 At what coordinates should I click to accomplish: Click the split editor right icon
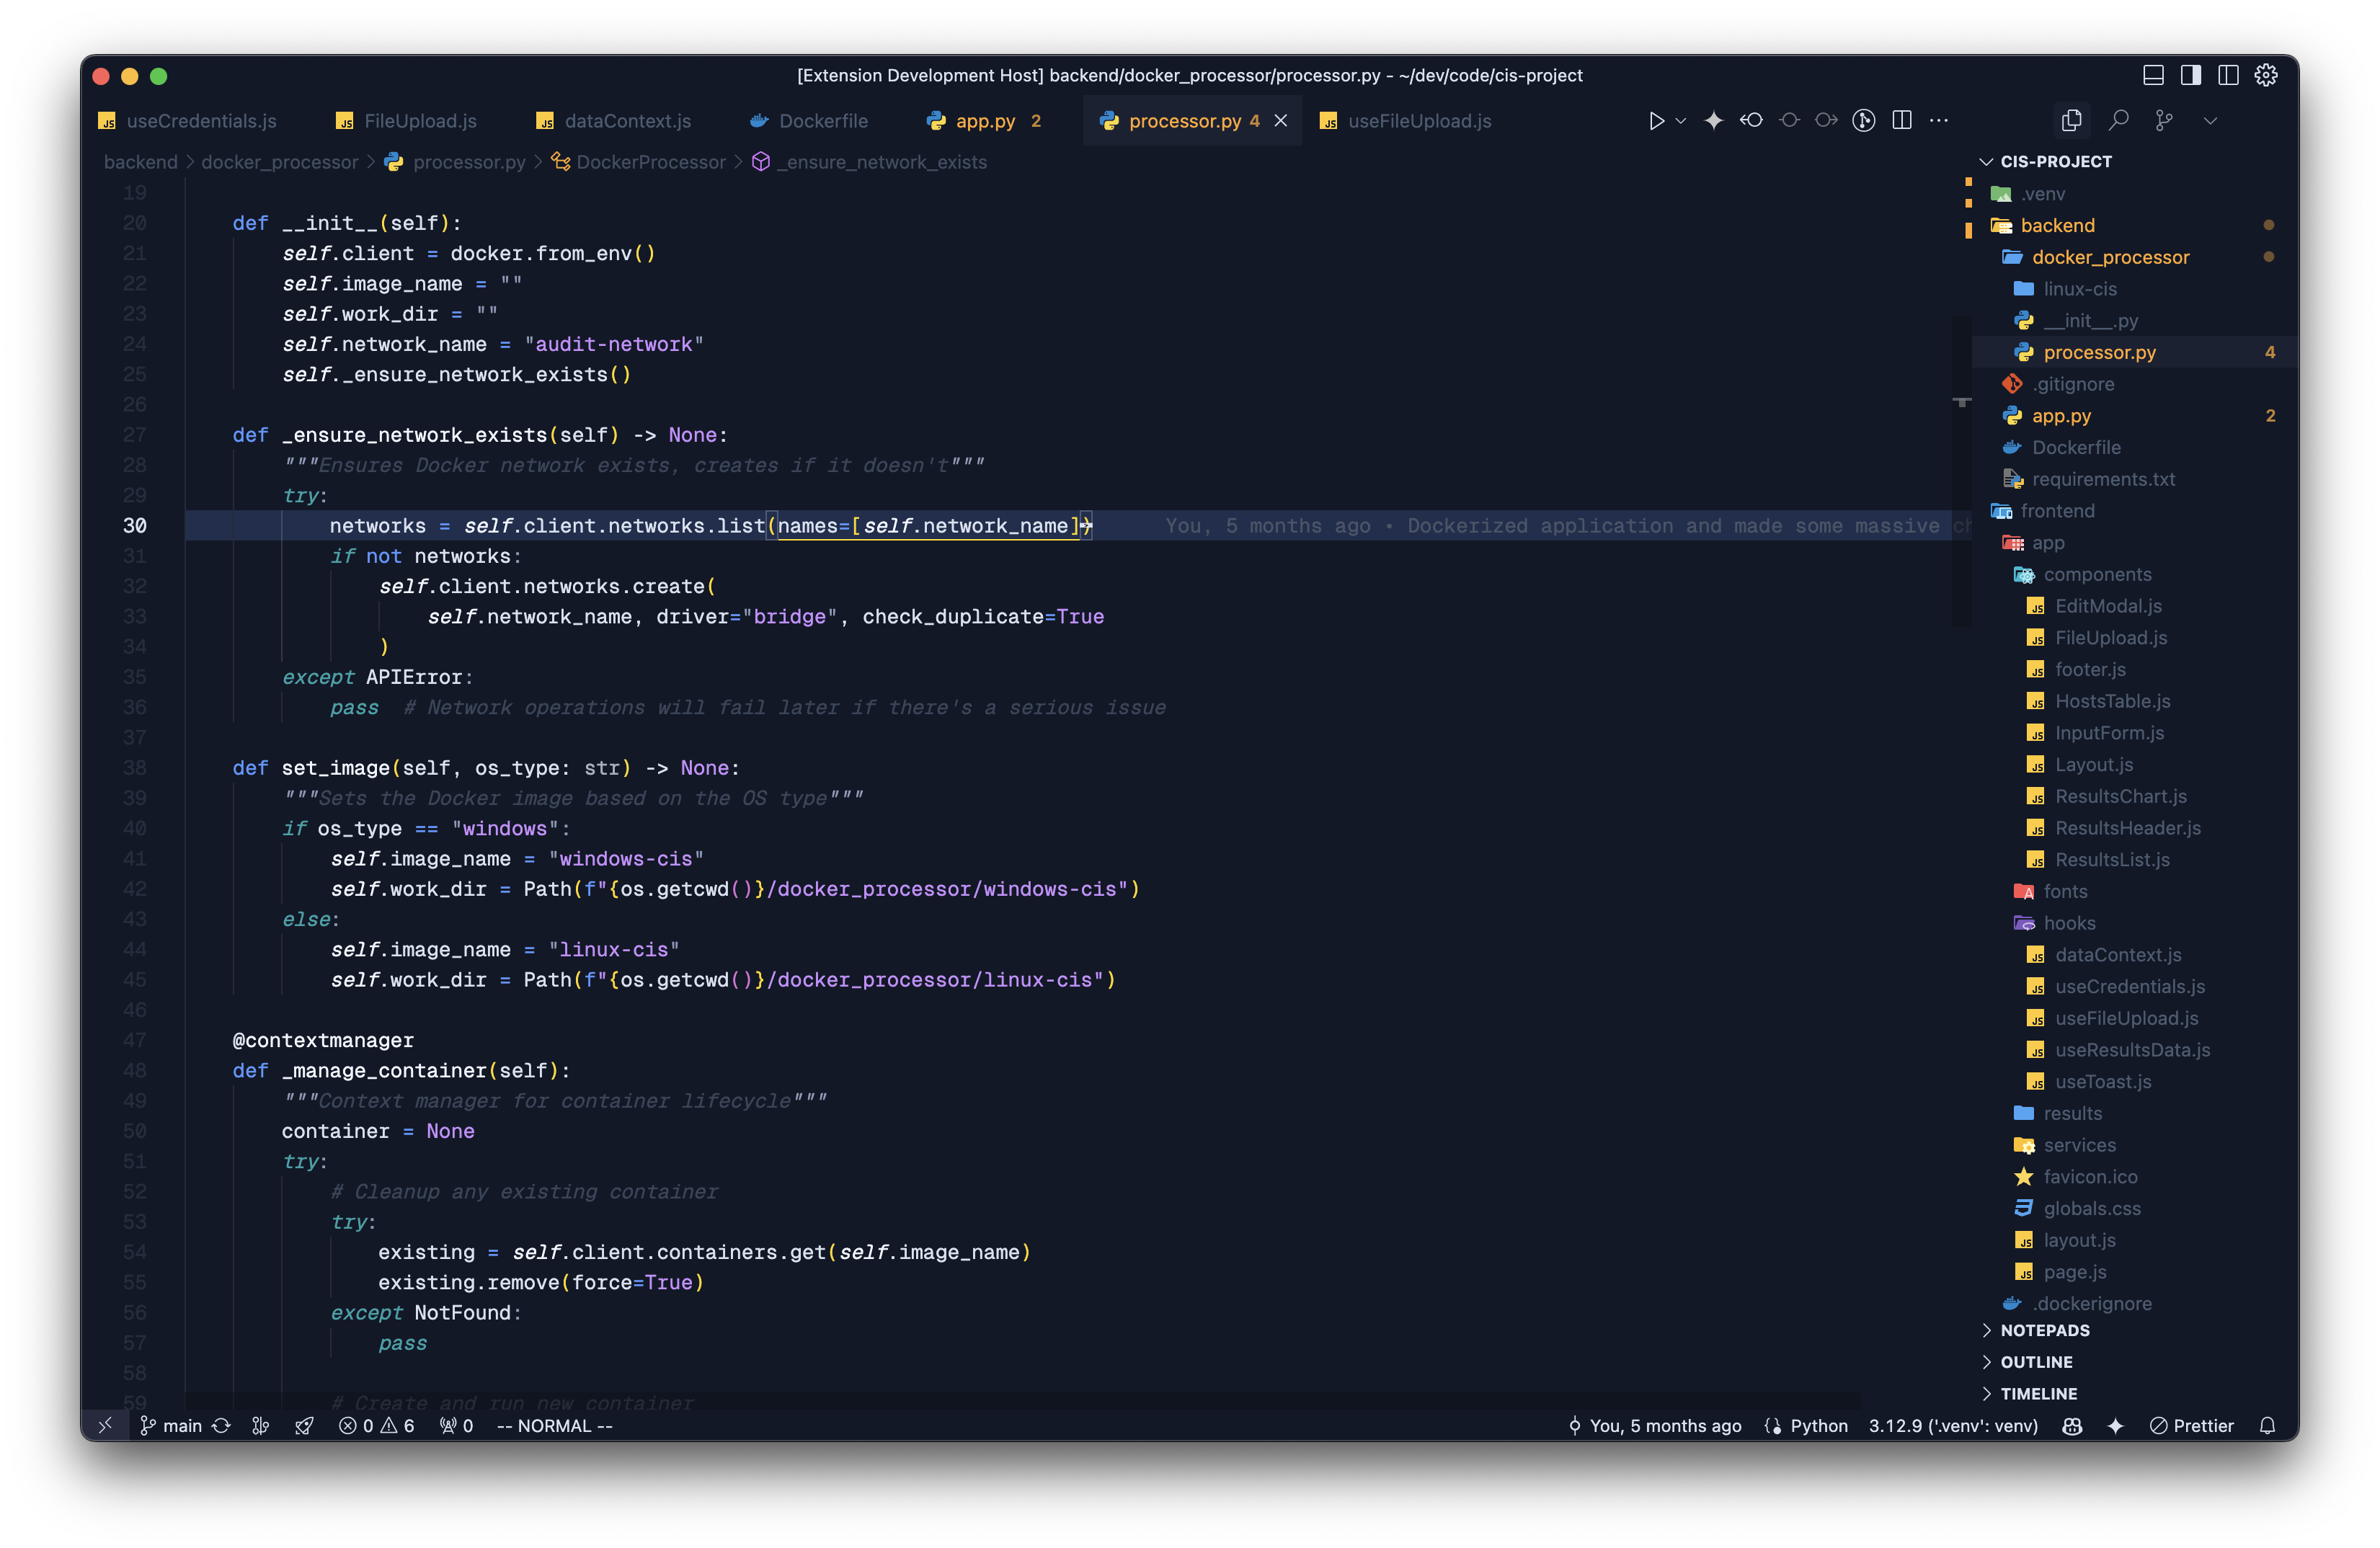pos(1902,121)
